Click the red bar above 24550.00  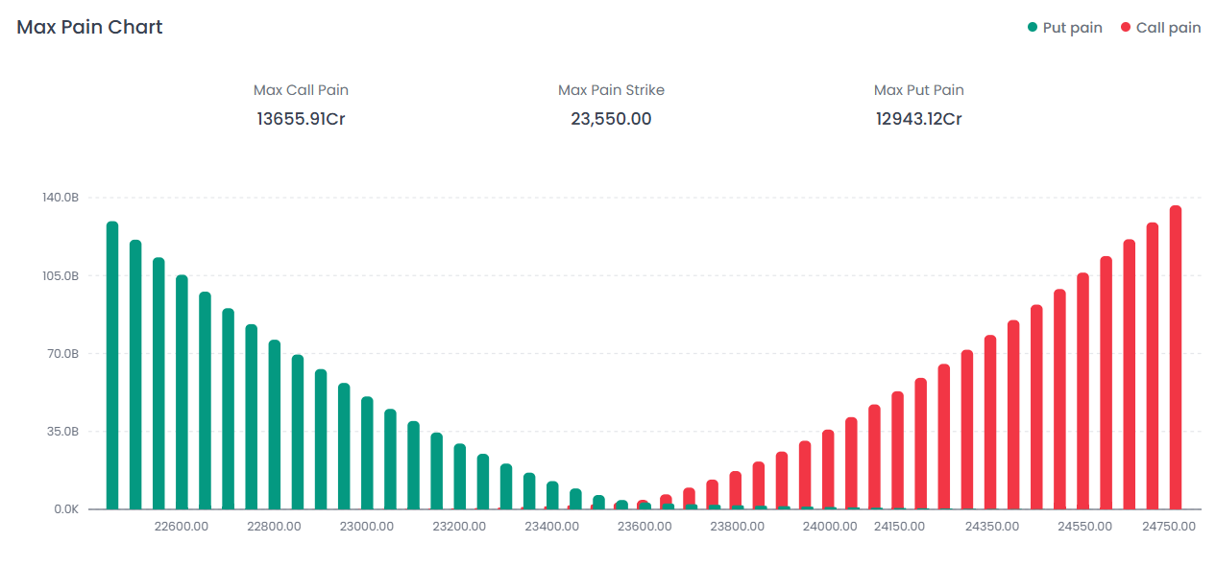point(1082,390)
